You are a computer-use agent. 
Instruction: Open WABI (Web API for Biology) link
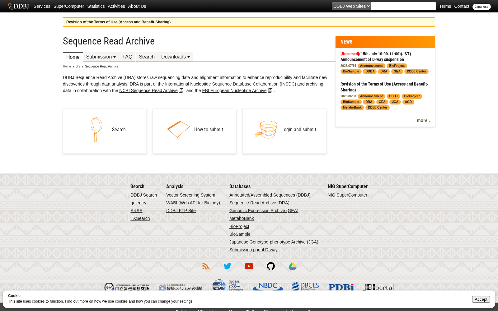click(193, 203)
